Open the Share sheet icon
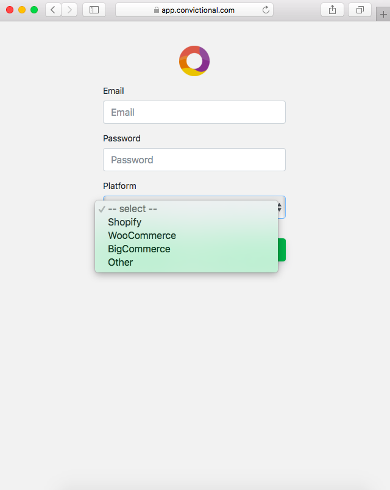This screenshot has width=390, height=490. (332, 10)
